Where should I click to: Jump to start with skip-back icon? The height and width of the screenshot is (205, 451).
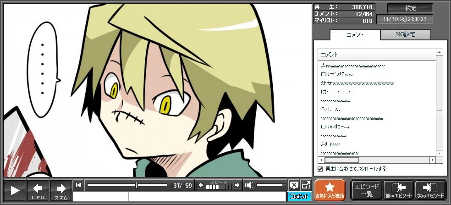click(79, 185)
